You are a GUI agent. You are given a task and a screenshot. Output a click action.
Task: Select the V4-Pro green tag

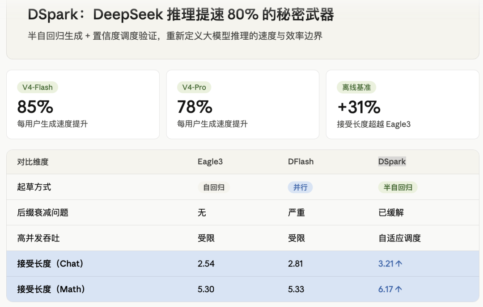[194, 87]
